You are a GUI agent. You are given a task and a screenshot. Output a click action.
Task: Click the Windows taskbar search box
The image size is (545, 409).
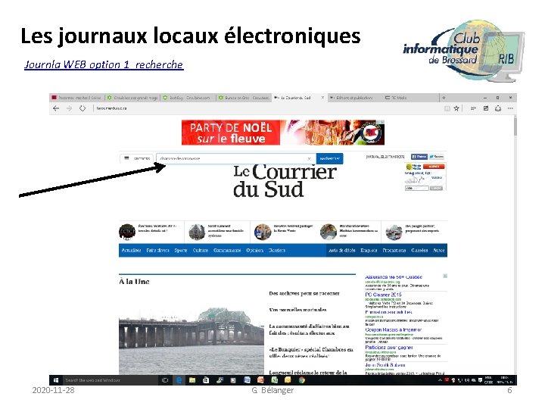coord(111,380)
